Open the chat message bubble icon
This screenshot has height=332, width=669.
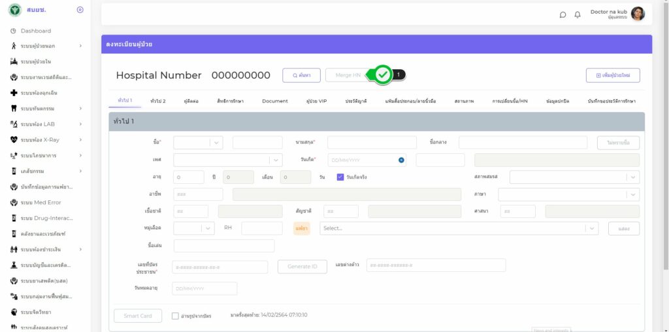tap(563, 15)
